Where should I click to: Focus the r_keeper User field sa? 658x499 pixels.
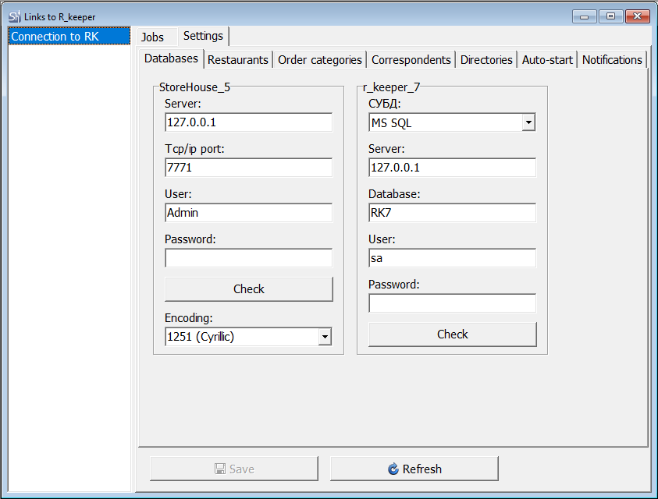[x=453, y=258]
